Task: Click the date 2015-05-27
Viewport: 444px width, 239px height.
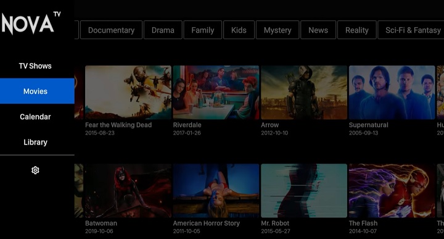Action: pyautogui.click(x=276, y=231)
